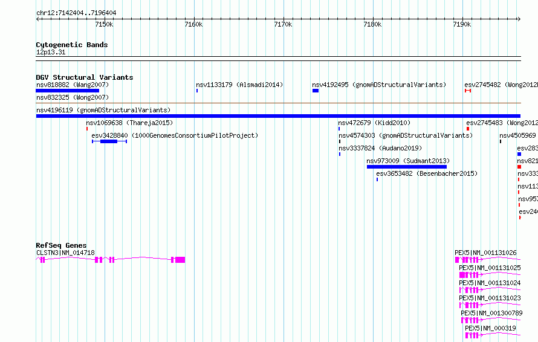The width and height of the screenshot is (538, 342).
Task: Open the esv3428840 1000Genomes variant label
Action: [x=175, y=135]
